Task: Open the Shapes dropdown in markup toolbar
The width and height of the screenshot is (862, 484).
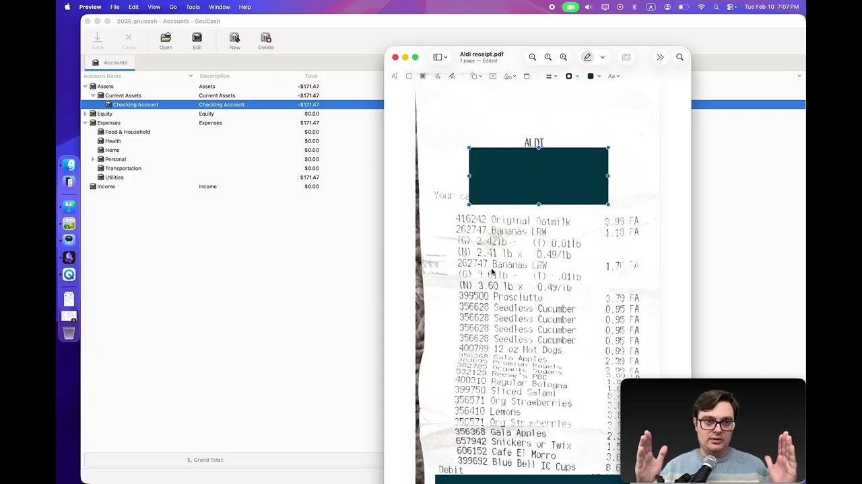Action: [476, 76]
